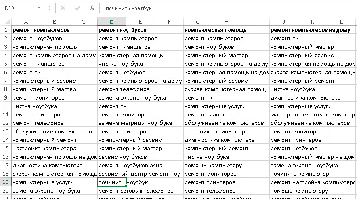Click the vertical dots handle beside Name Box

(x=49, y=8)
